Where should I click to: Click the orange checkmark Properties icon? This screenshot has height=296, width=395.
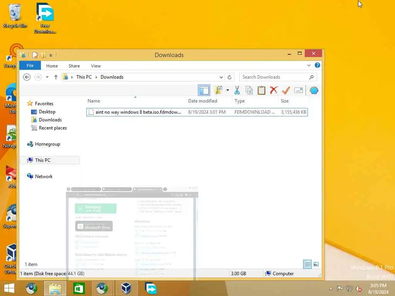[286, 90]
